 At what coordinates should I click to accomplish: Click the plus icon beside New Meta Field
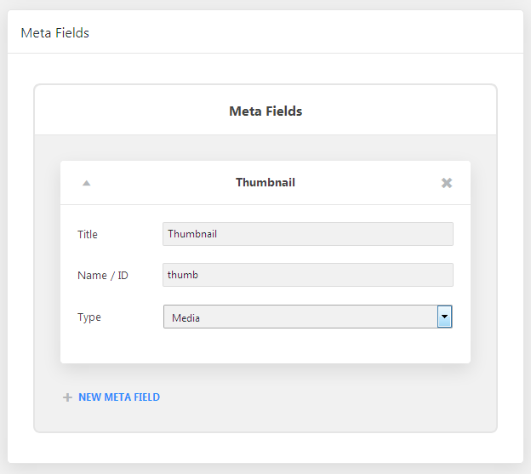coord(68,397)
